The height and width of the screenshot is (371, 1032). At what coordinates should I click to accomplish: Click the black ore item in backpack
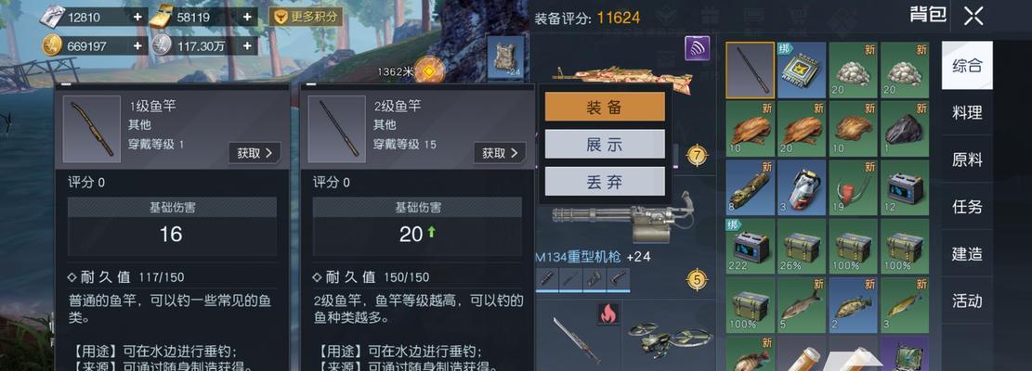coord(905,128)
